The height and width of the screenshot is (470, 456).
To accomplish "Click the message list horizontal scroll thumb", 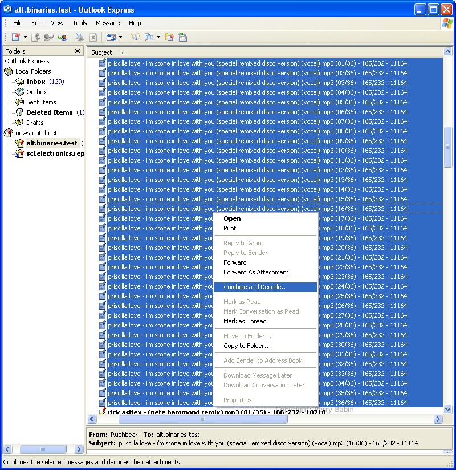I will click(203, 419).
